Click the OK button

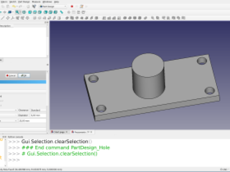point(24,76)
